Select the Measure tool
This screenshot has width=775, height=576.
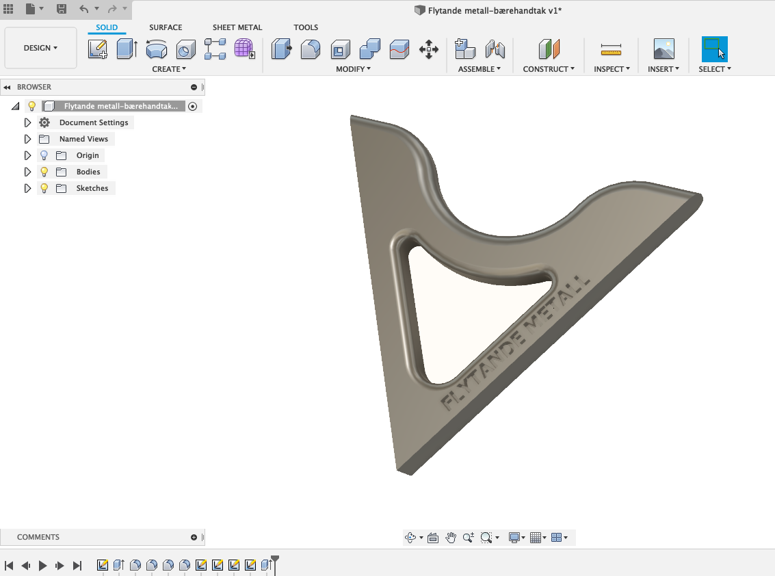[611, 49]
